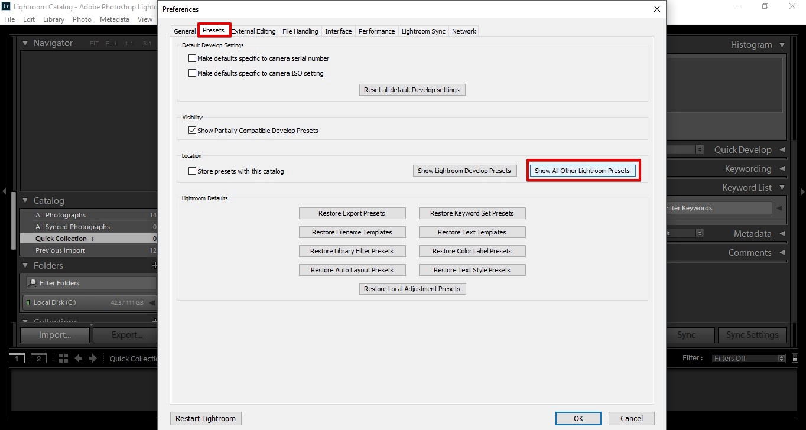
Task: Click the Restart Lightroom button
Action: [x=205, y=418]
